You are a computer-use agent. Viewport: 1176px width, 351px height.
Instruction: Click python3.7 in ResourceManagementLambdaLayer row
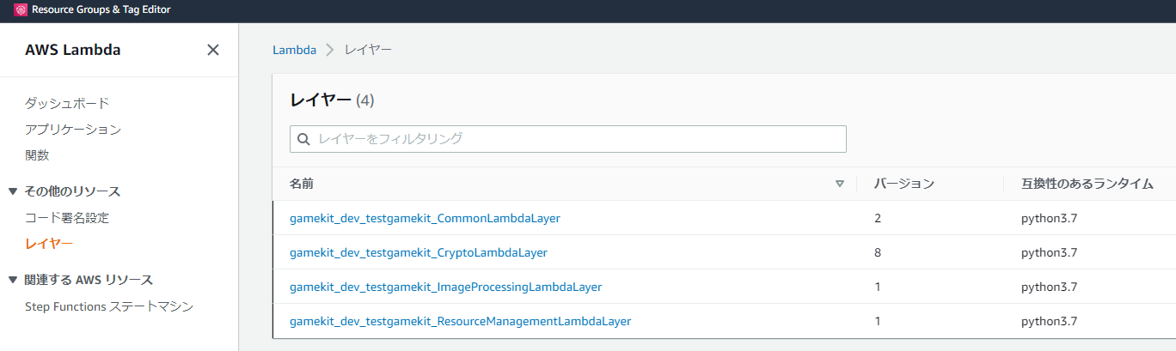click(x=1049, y=321)
